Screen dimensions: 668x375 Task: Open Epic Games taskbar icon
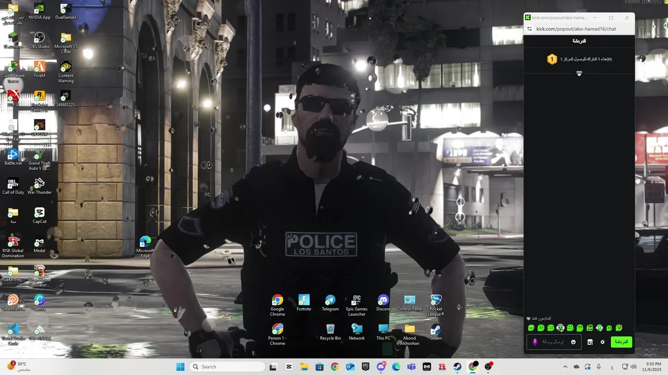(365, 367)
